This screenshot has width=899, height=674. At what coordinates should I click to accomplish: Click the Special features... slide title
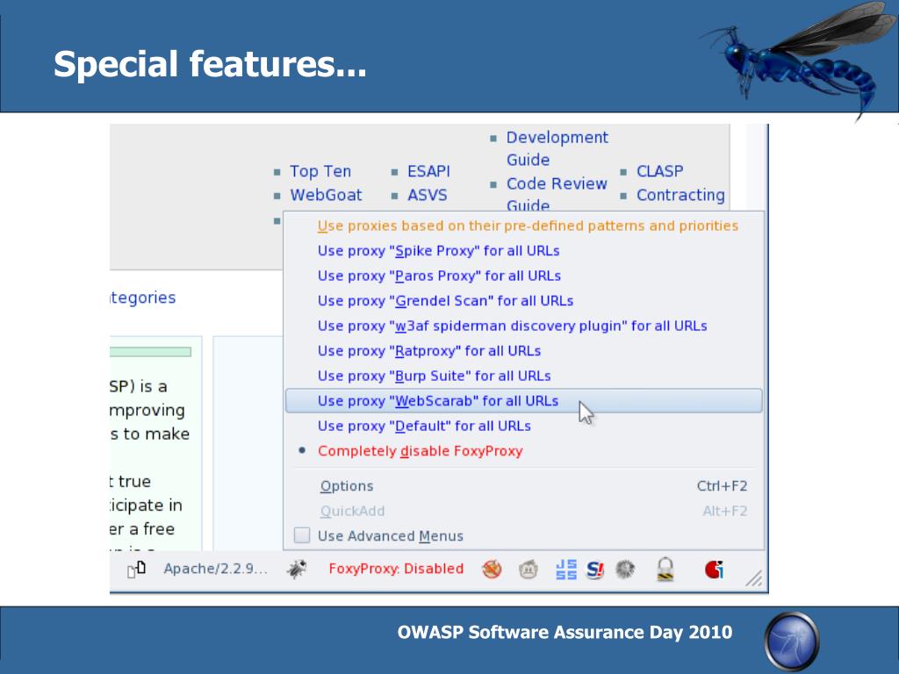(x=210, y=63)
